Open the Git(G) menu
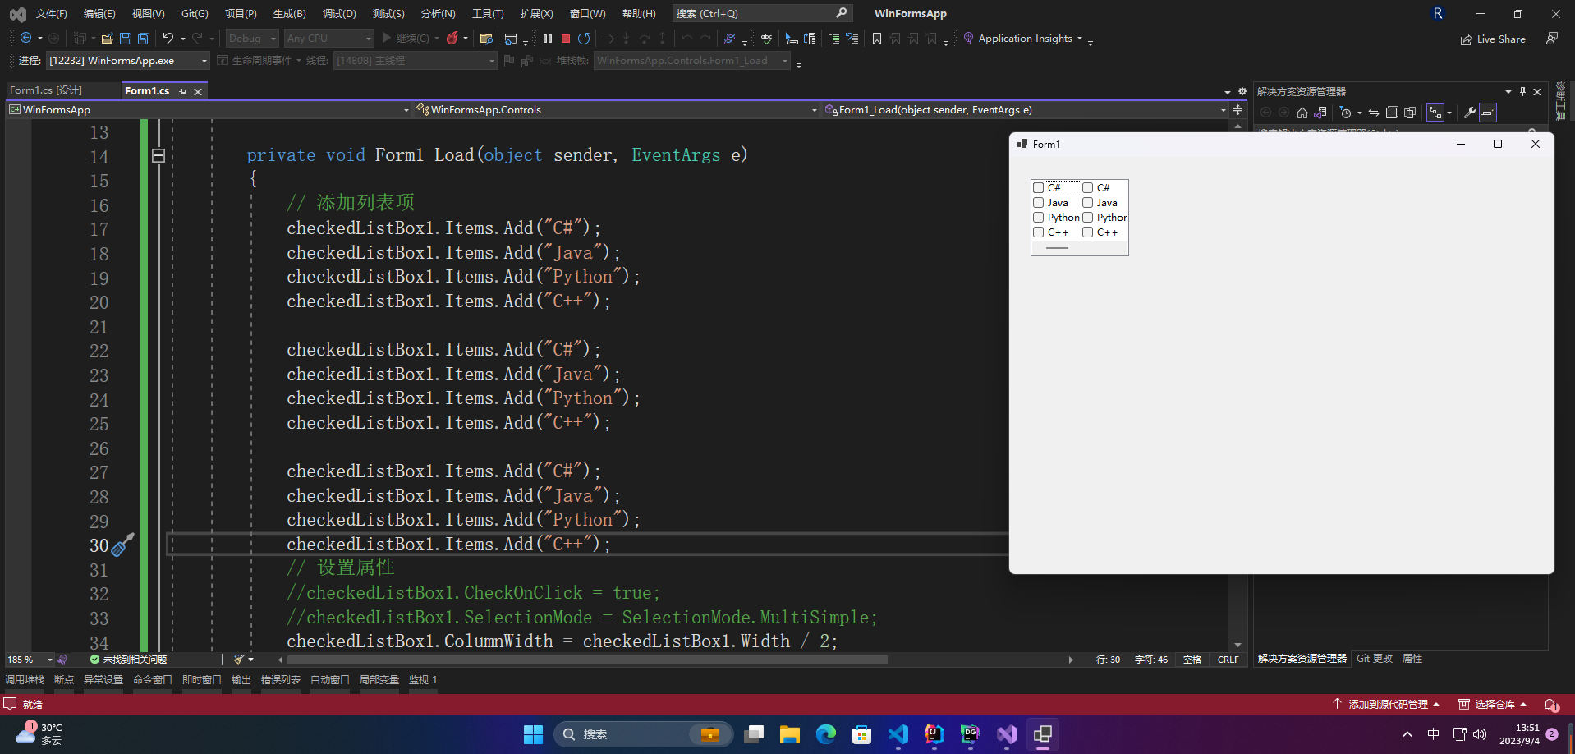The width and height of the screenshot is (1575, 754). [195, 14]
